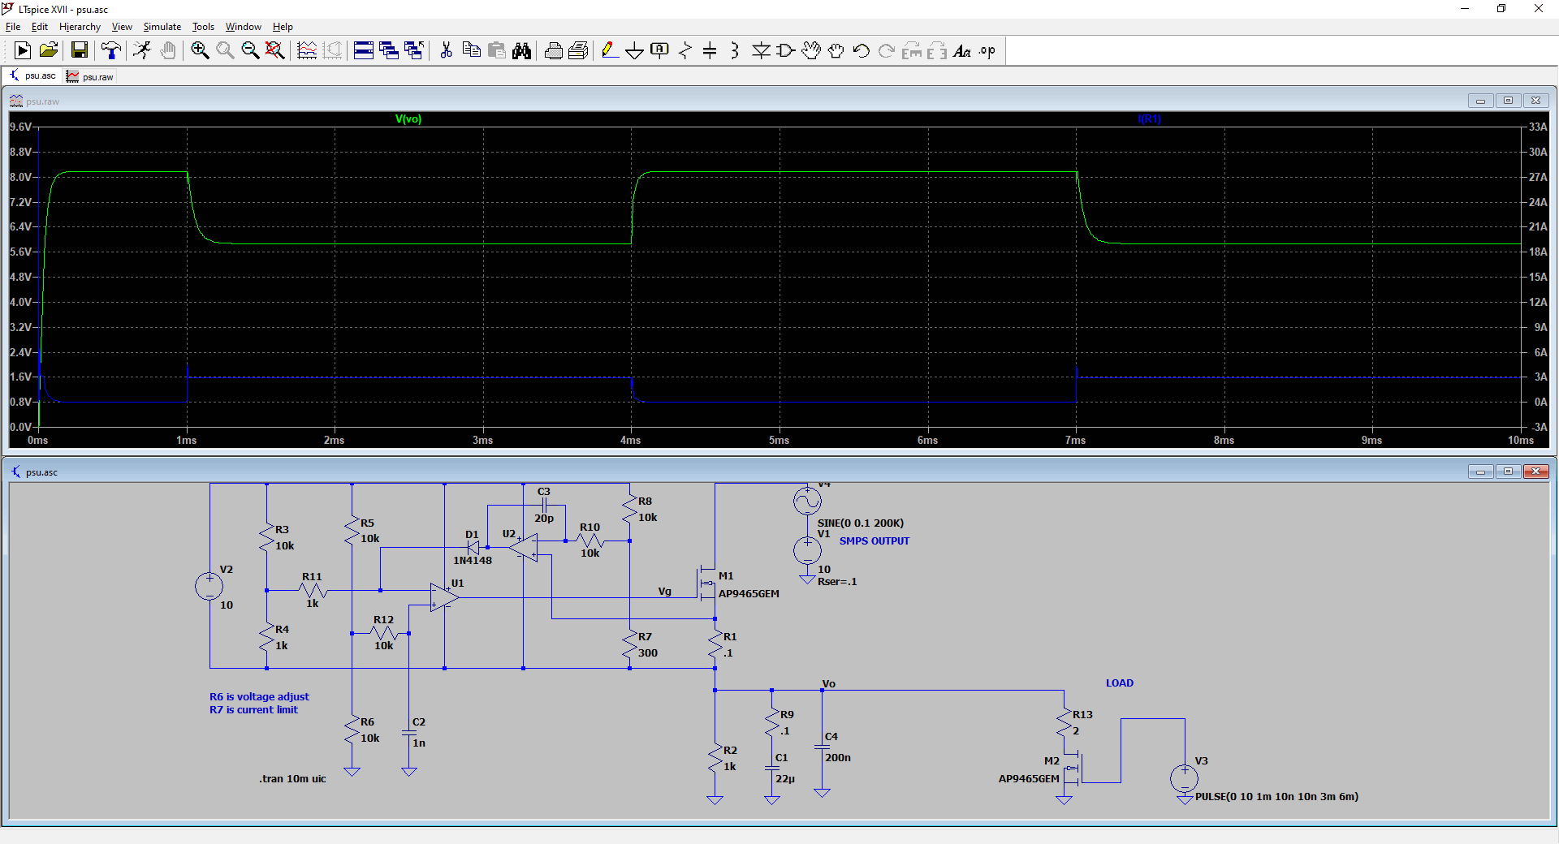Click the Zoom Out magnifier icon
This screenshot has width=1559, height=844.
[250, 50]
